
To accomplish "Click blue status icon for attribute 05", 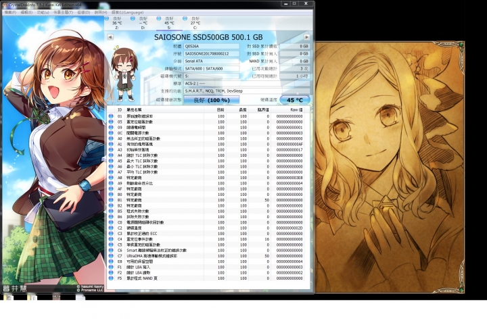I will pyautogui.click(x=111, y=122).
